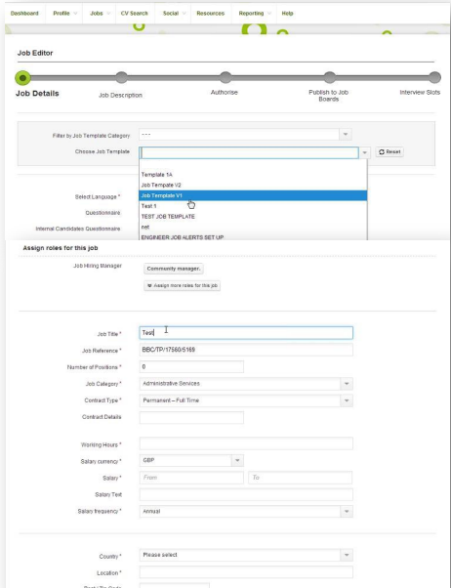Viewport: 451px width, 588px height.
Task: Open the Salary frequency dropdown
Action: (246, 512)
